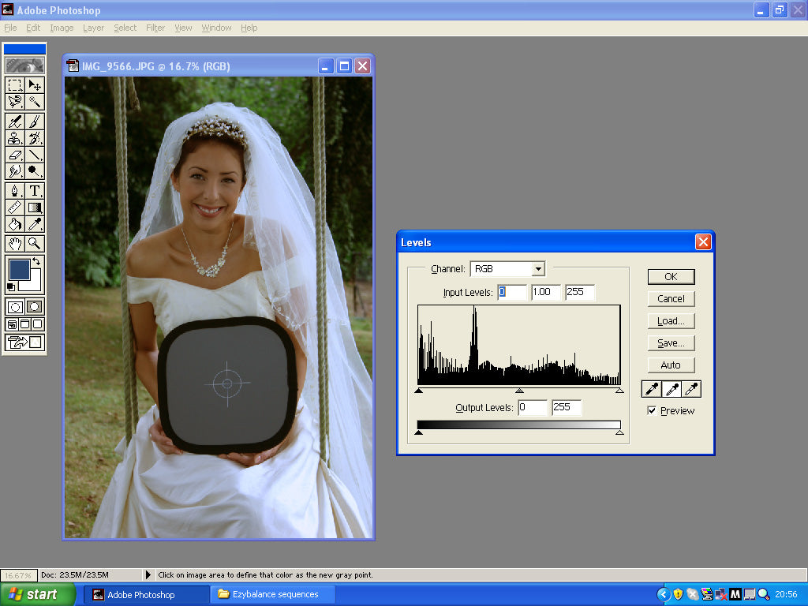
Task: Select the Zoom magnifier tool
Action: coord(35,243)
